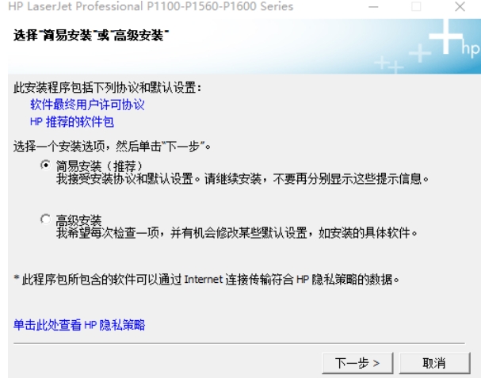The image size is (481, 378).
Task: Click the 简易安装（推荐） option label
Action: pyautogui.click(x=99, y=166)
